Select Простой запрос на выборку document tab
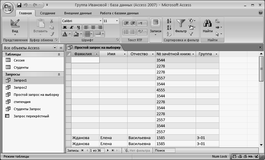The image size is (265, 160). pyautogui.click(x=97, y=47)
